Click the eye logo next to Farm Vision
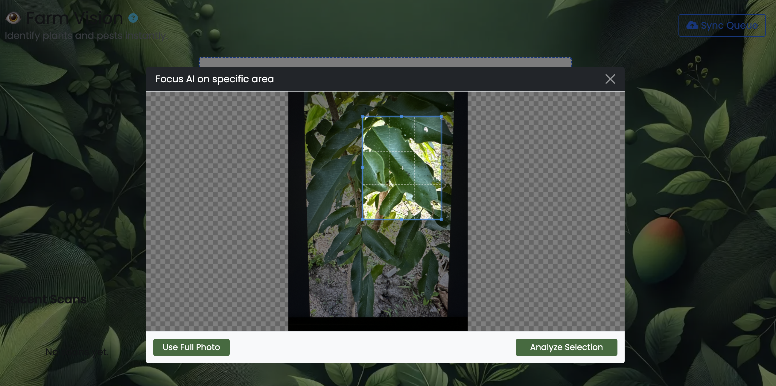 click(13, 17)
